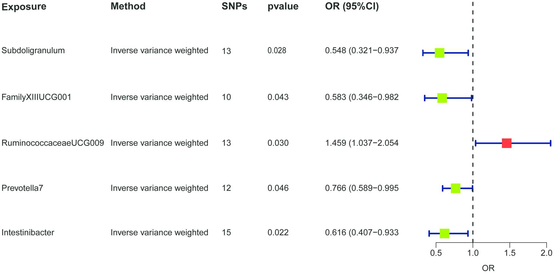
Task: Click the SNPs column header
Action: click(234, 6)
